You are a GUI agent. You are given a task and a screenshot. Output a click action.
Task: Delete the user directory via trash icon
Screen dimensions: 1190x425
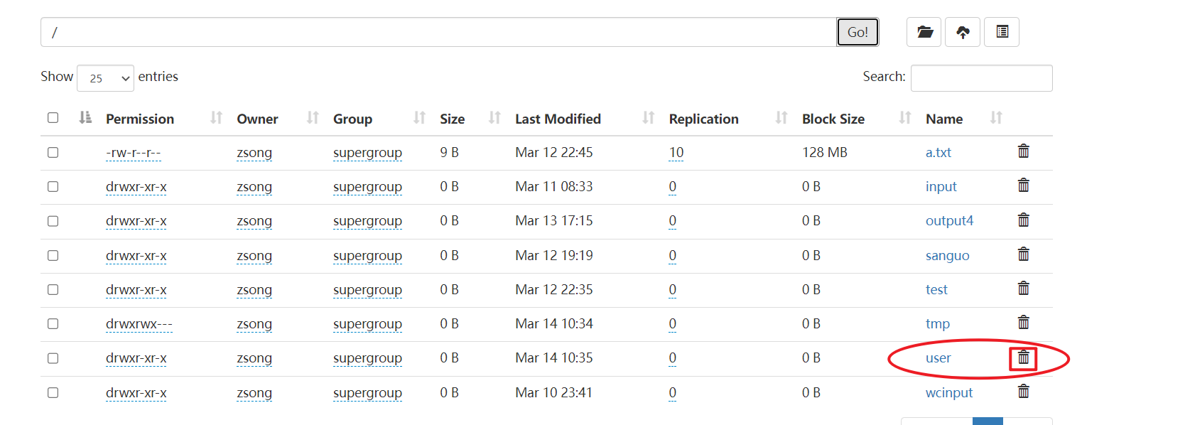tap(1023, 357)
